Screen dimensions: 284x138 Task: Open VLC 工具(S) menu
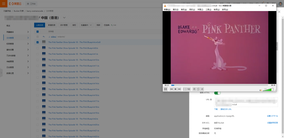[208, 10]
